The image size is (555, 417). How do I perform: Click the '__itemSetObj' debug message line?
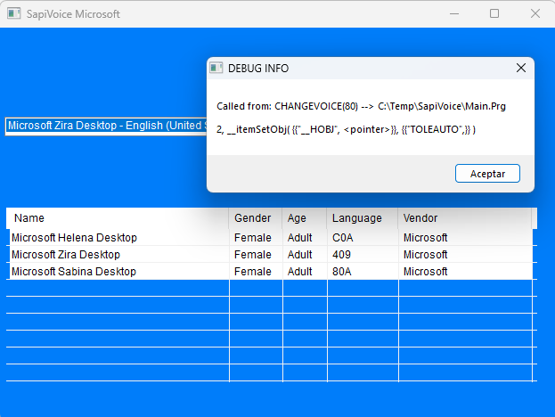tap(346, 129)
